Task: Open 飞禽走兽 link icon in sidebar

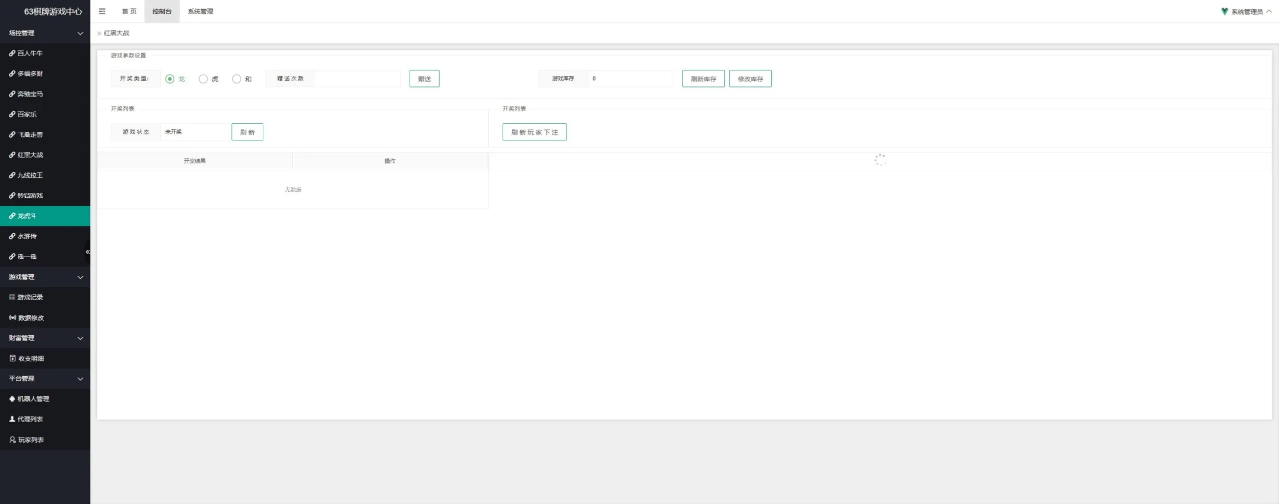Action: [12, 134]
